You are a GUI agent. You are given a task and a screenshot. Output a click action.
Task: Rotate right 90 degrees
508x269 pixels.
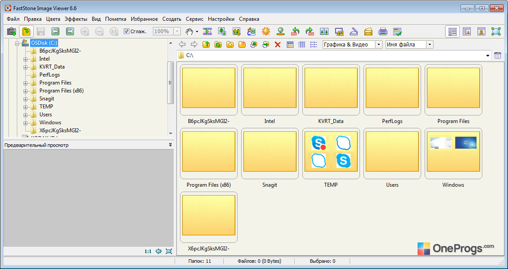coord(310,31)
